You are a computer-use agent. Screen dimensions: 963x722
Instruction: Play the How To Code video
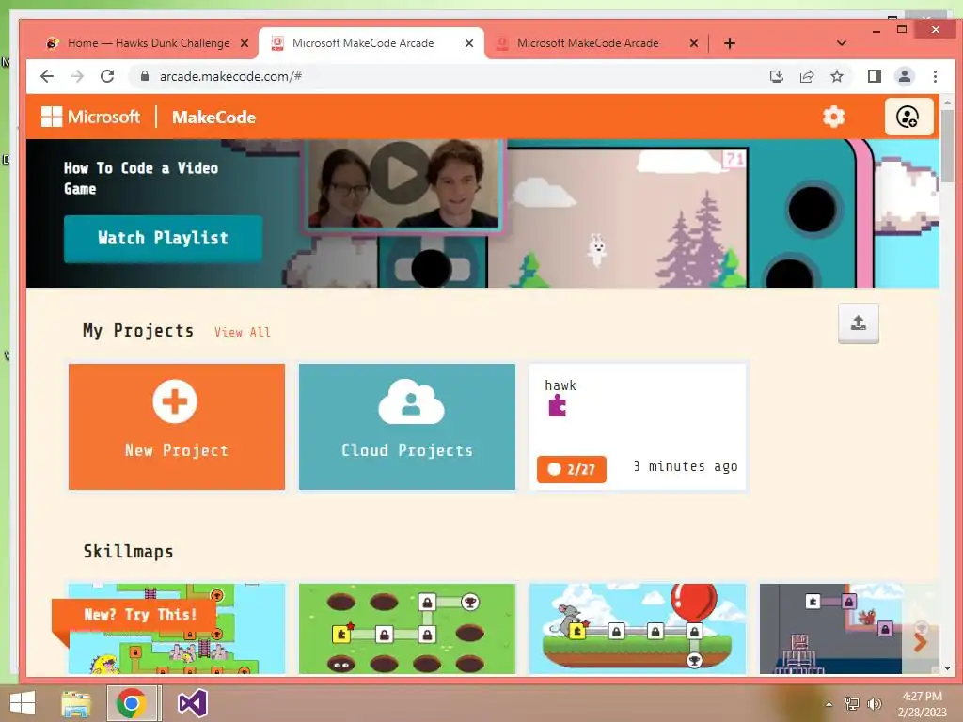click(401, 173)
